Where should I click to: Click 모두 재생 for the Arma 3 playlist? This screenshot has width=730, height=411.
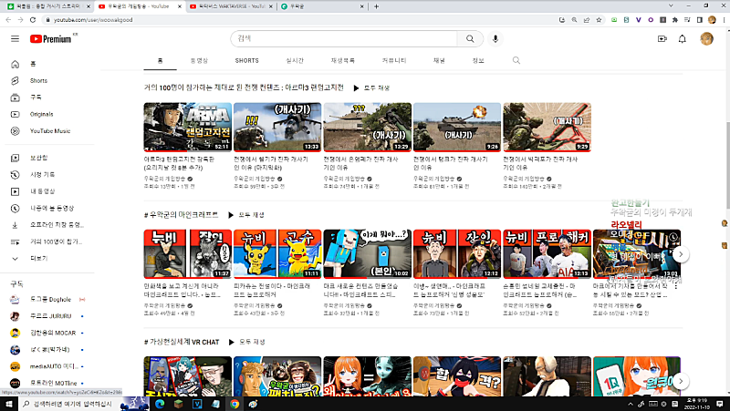coord(371,88)
